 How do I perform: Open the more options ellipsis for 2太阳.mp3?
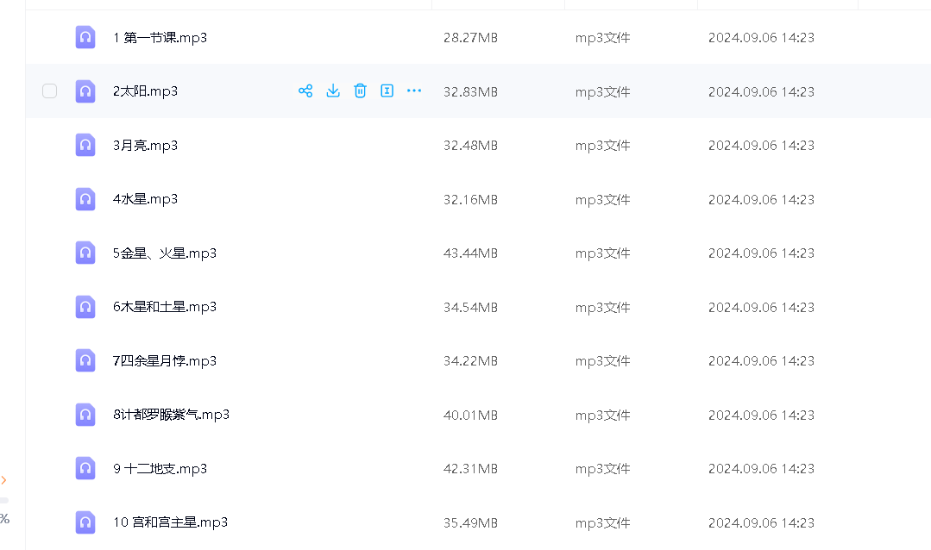point(414,91)
